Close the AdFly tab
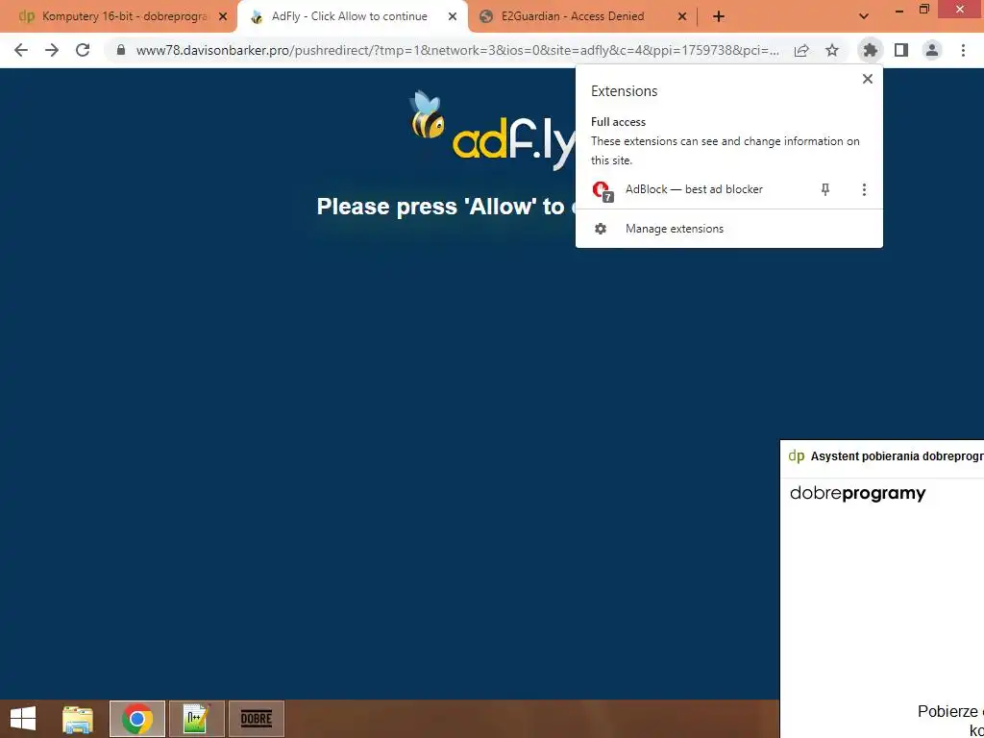Image resolution: width=984 pixels, height=738 pixels. (453, 17)
